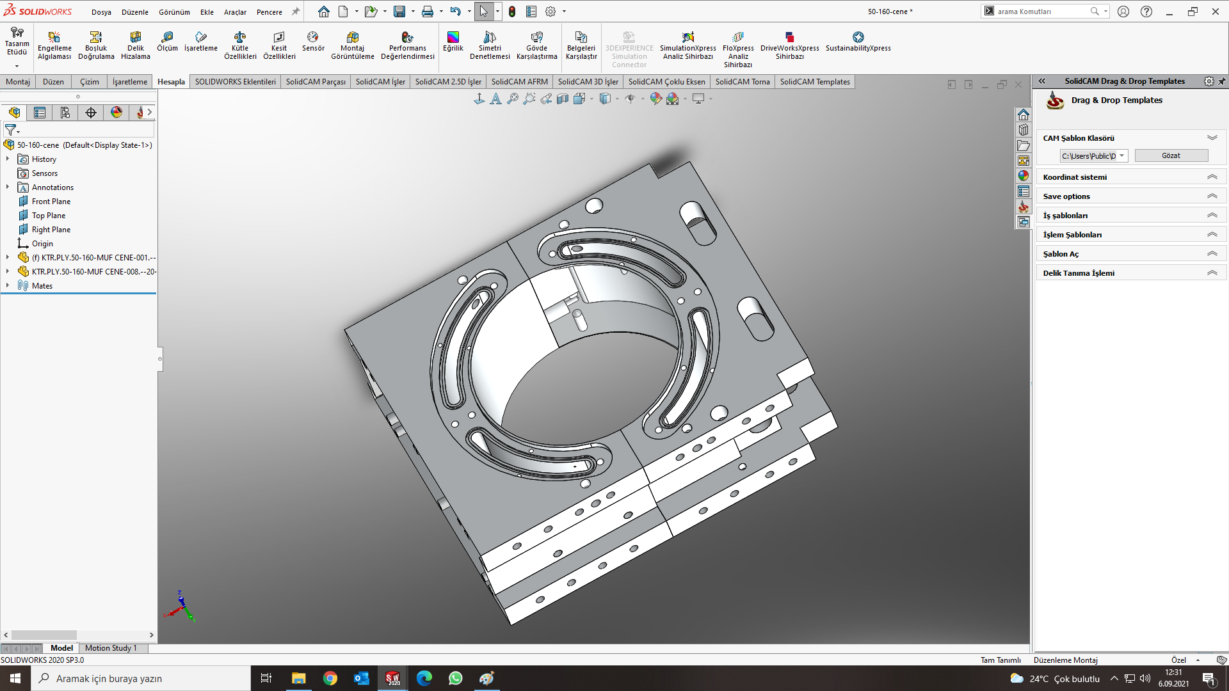The width and height of the screenshot is (1229, 691).
Task: Click the feature tree horizontal scrollbar
Action: click(45, 635)
